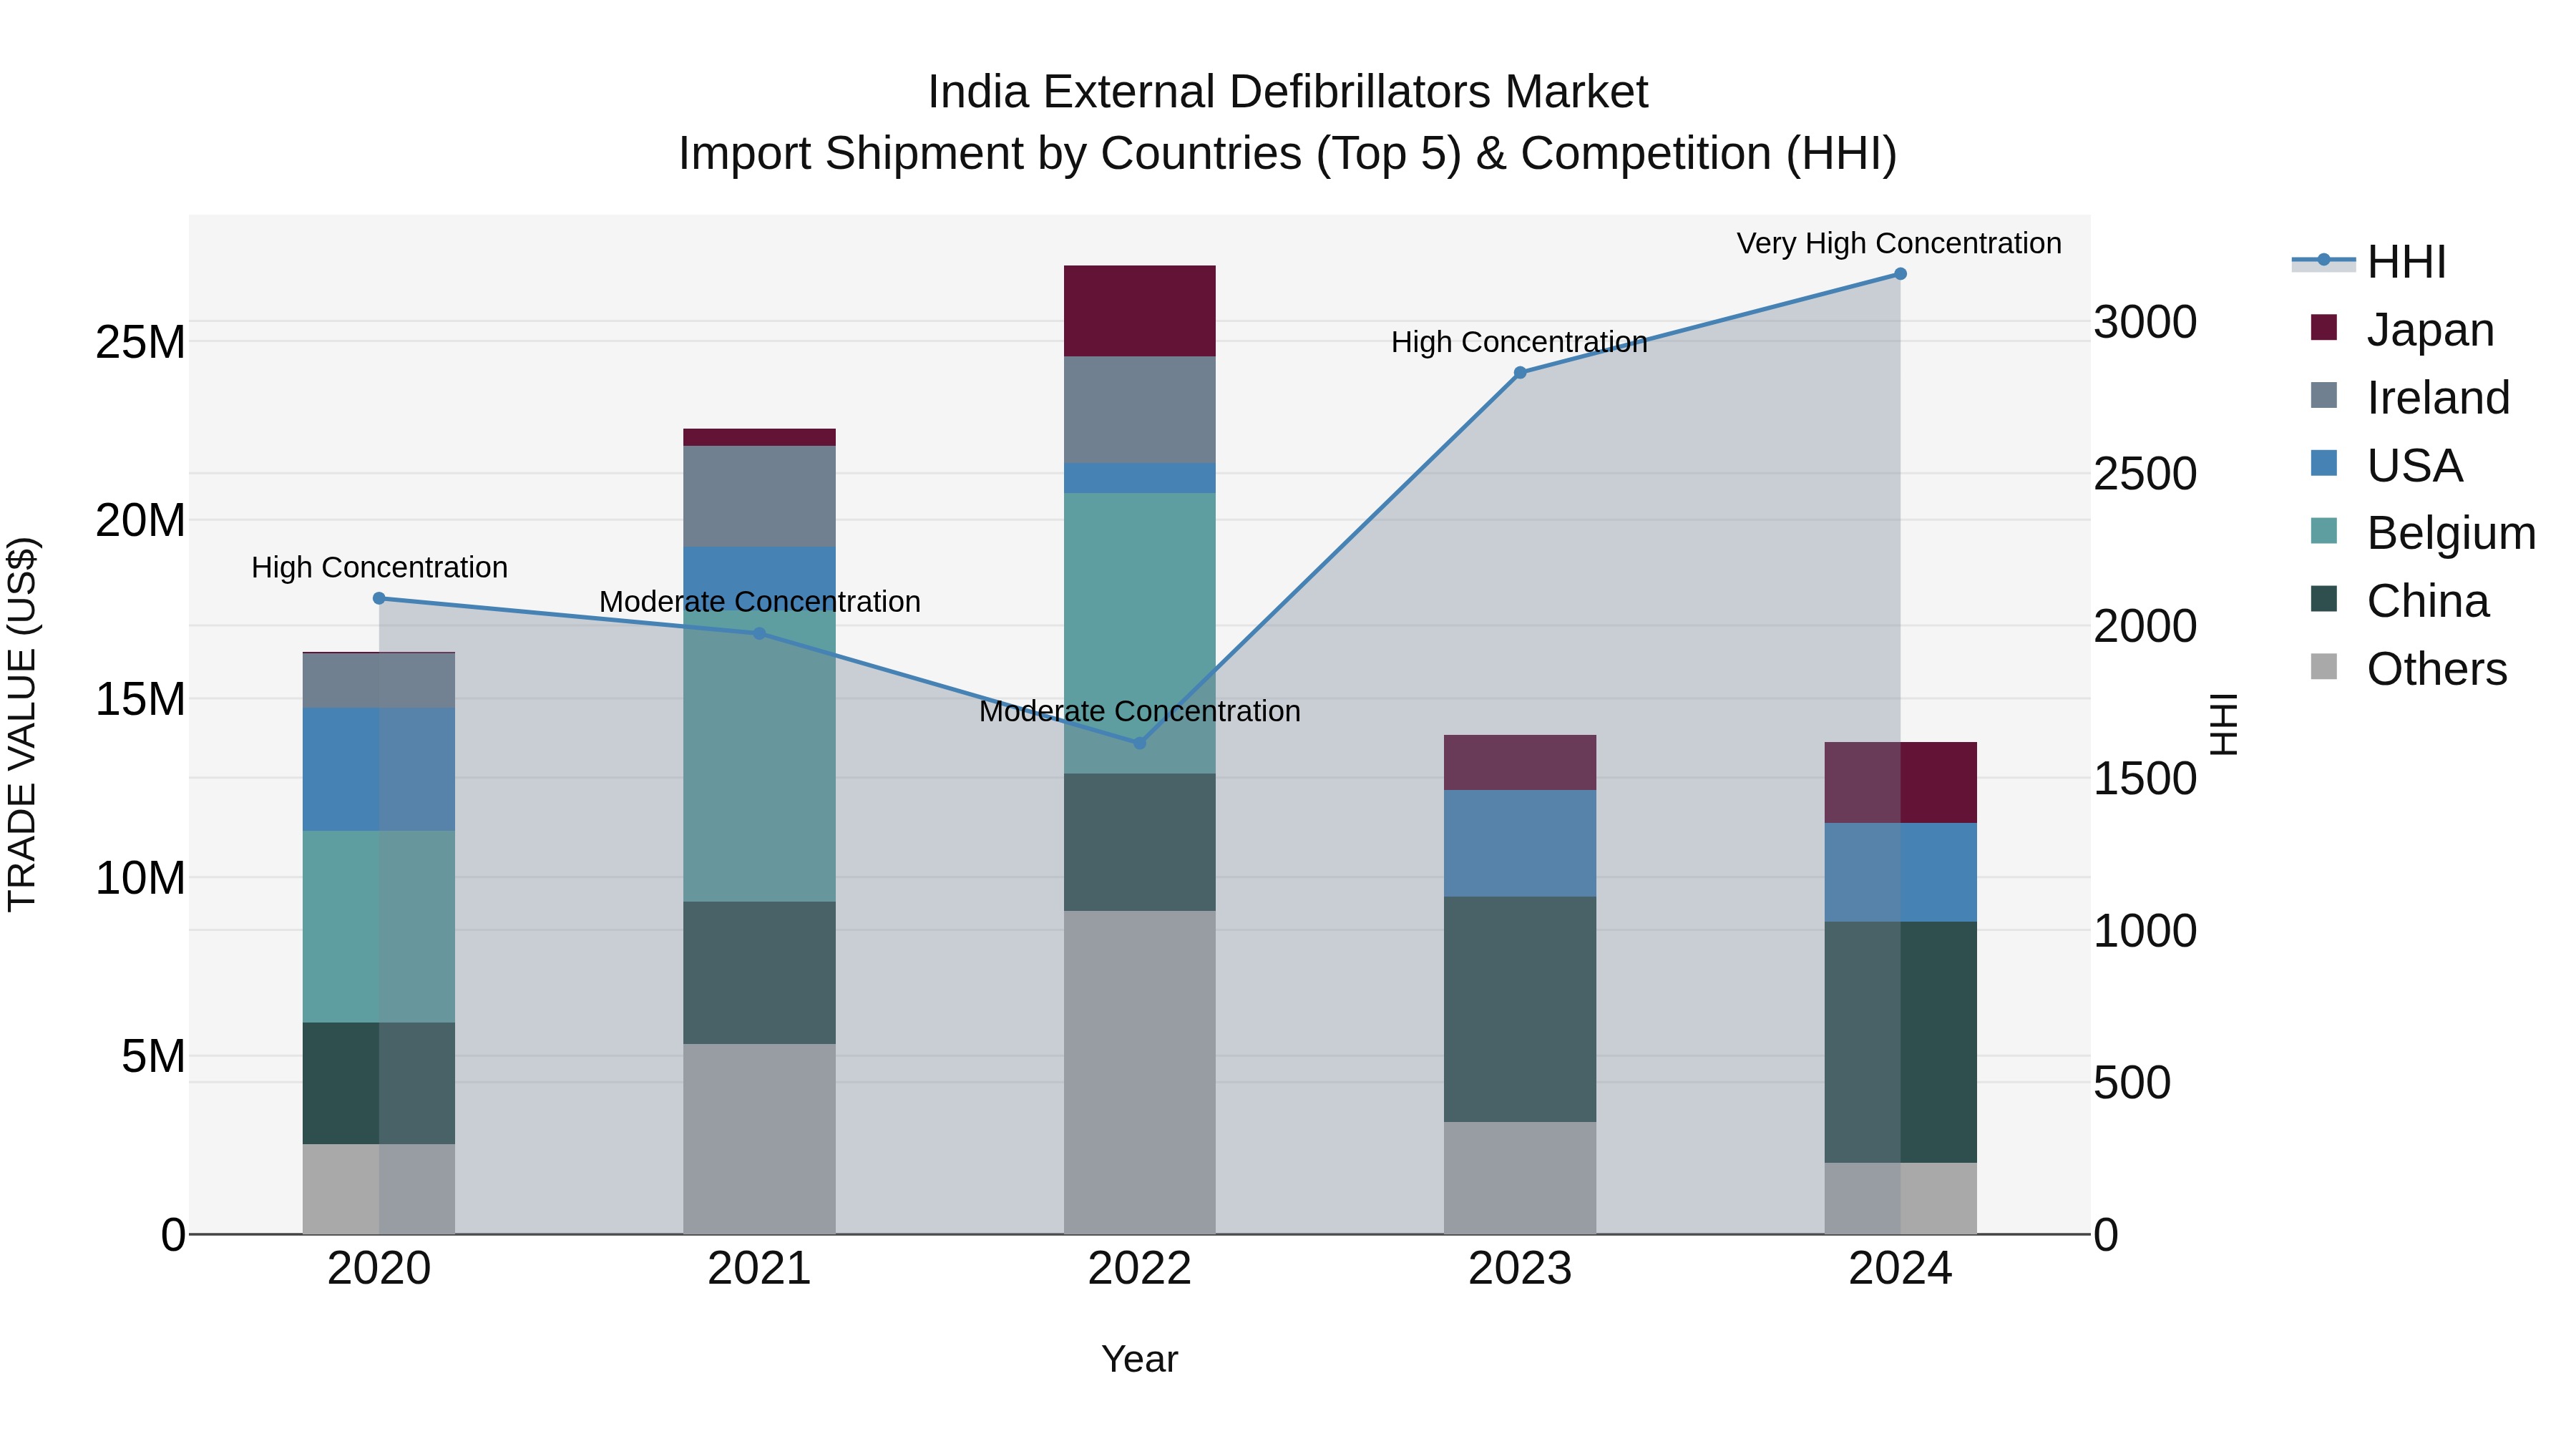Click the subtitle 'Import Shipment by Countries'
The height and width of the screenshot is (1449, 2576).
tap(992, 154)
